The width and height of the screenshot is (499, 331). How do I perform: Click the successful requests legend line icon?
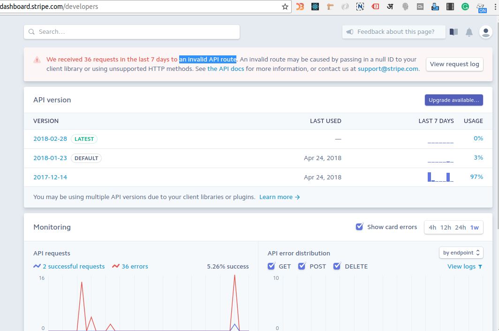[x=37, y=266]
